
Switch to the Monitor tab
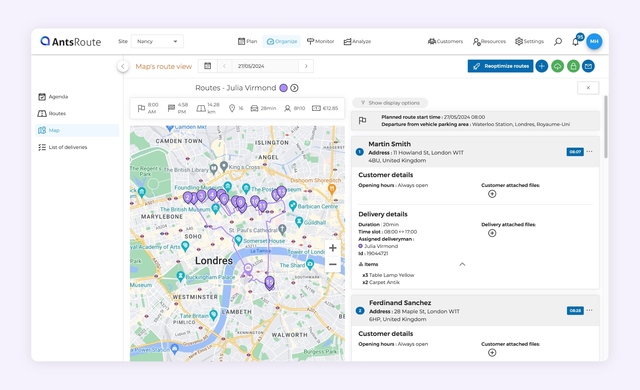[320, 41]
